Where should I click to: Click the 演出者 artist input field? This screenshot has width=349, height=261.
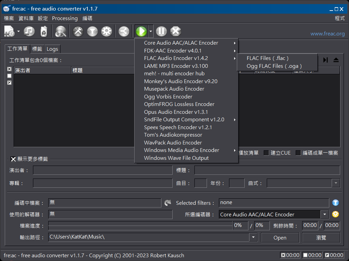tap(103, 170)
